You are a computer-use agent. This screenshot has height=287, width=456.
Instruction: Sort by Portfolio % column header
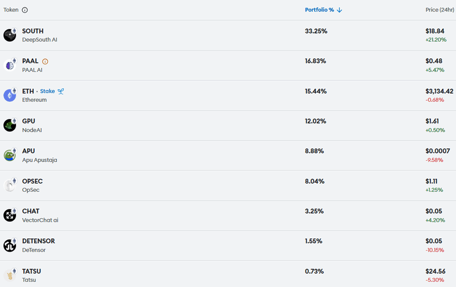[319, 10]
